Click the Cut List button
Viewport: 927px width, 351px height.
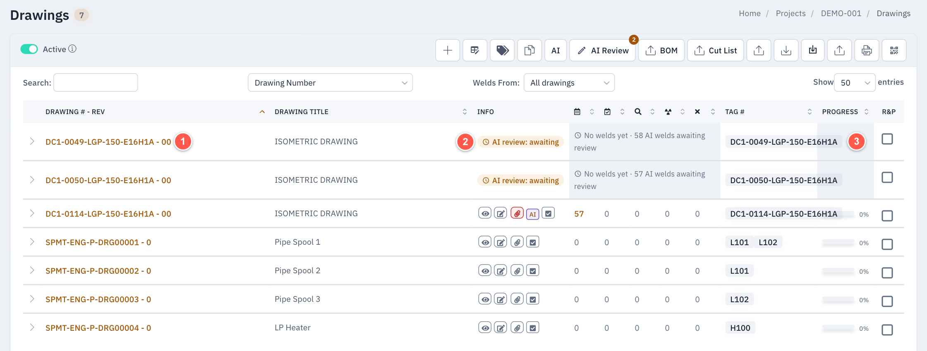pyautogui.click(x=716, y=50)
